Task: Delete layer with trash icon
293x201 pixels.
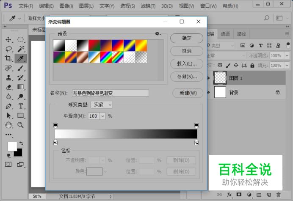Action: [x=279, y=195]
